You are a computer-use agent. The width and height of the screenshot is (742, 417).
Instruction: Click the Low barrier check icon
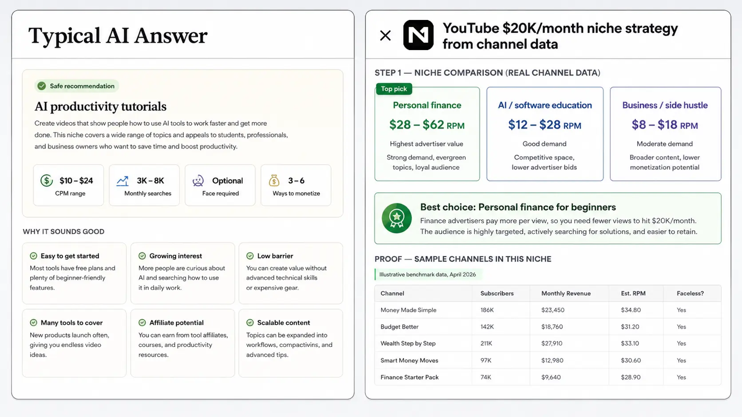250,256
